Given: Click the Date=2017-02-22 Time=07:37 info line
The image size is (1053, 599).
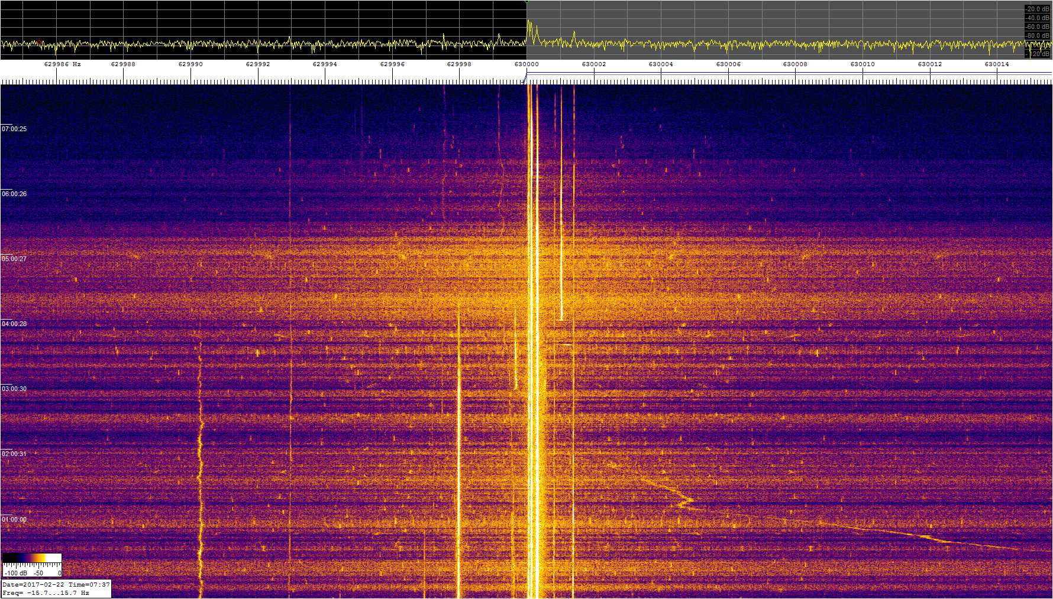Looking at the screenshot, I should coord(56,585).
